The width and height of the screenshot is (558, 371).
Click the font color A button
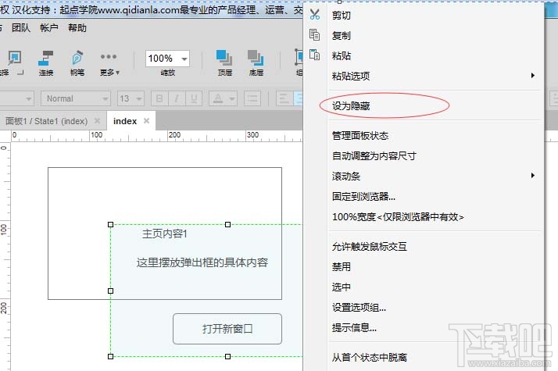218,98
